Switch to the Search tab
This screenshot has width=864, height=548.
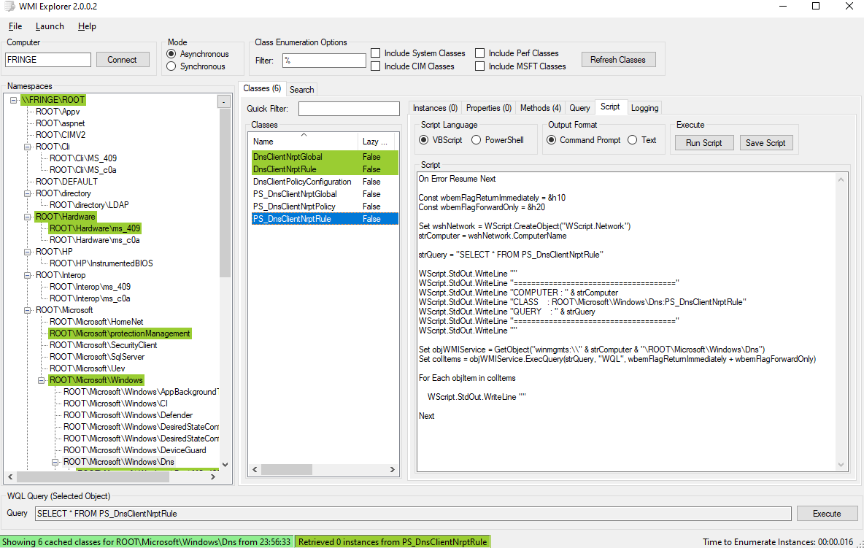[x=302, y=90]
